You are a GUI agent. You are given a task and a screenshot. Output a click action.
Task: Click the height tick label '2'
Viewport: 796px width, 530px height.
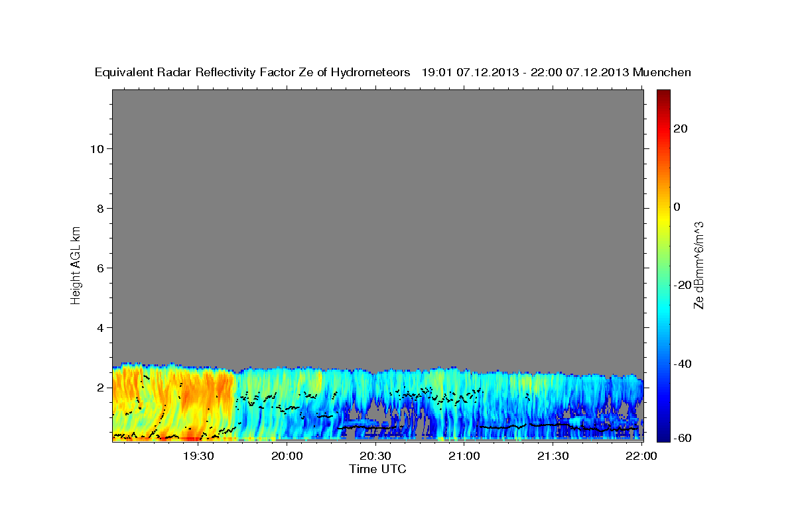coord(99,388)
